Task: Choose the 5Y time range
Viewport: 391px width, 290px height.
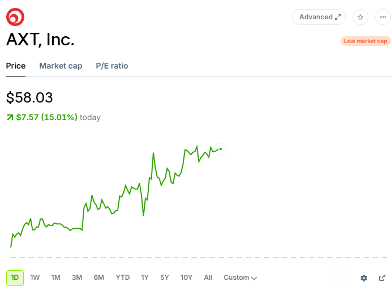Action: [165, 278]
